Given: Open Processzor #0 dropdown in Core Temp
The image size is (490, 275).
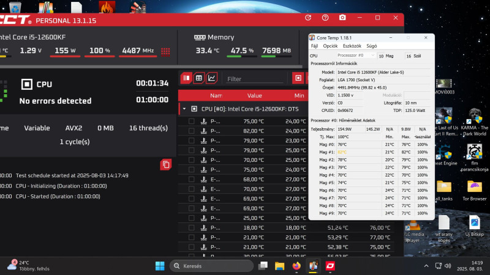Looking at the screenshot, I should tap(356, 56).
